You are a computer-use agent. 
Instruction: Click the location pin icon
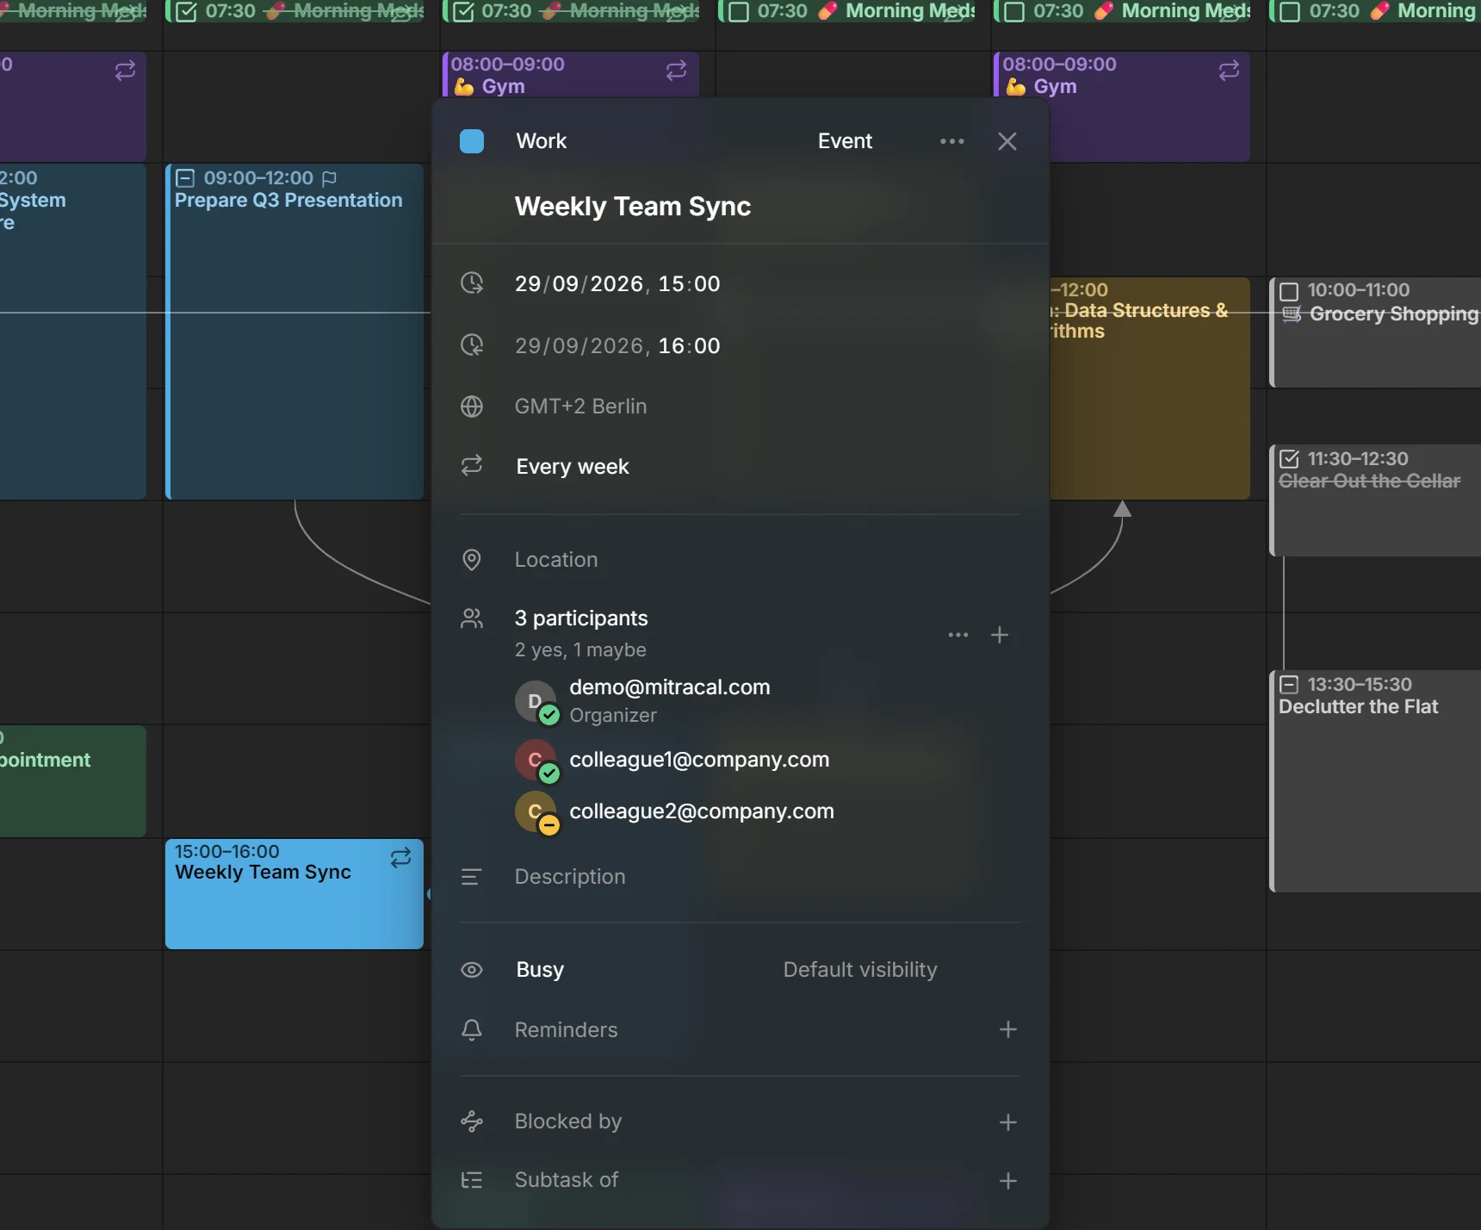(x=472, y=560)
